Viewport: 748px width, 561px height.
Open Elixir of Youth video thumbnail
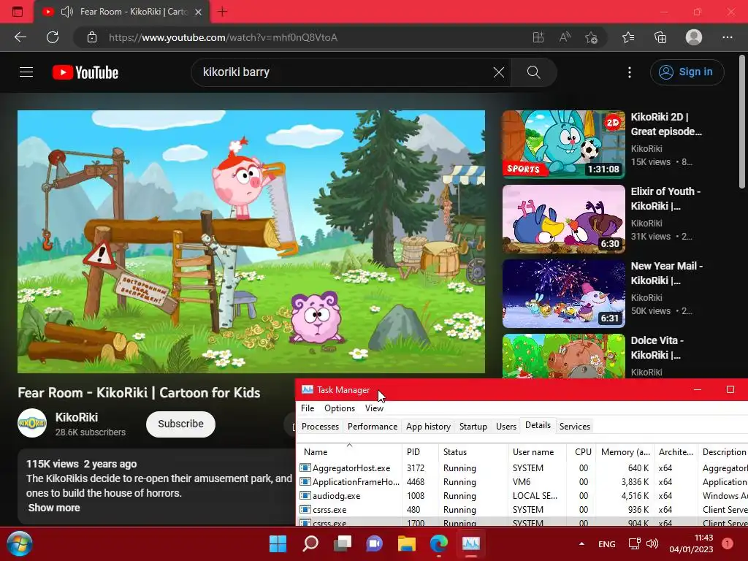(563, 219)
